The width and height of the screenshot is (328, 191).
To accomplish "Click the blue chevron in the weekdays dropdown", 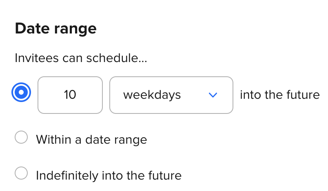I will pyautogui.click(x=213, y=95).
